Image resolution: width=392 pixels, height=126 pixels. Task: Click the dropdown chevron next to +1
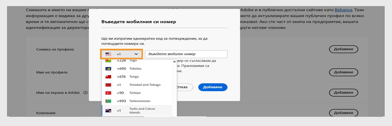click(136, 54)
